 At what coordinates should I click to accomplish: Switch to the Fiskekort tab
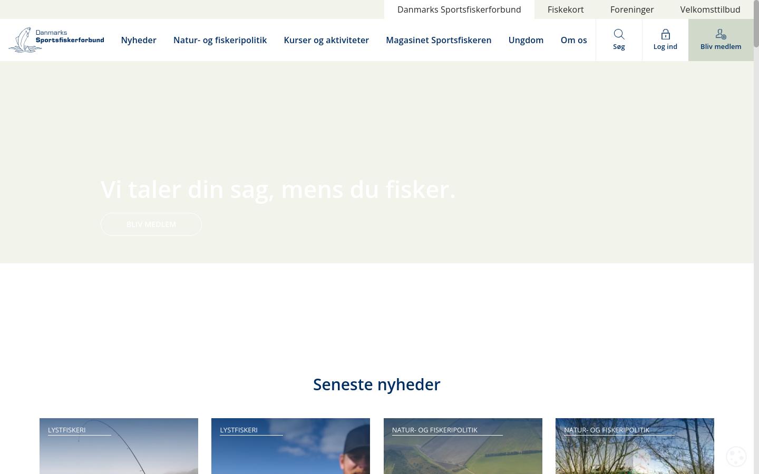click(x=565, y=9)
